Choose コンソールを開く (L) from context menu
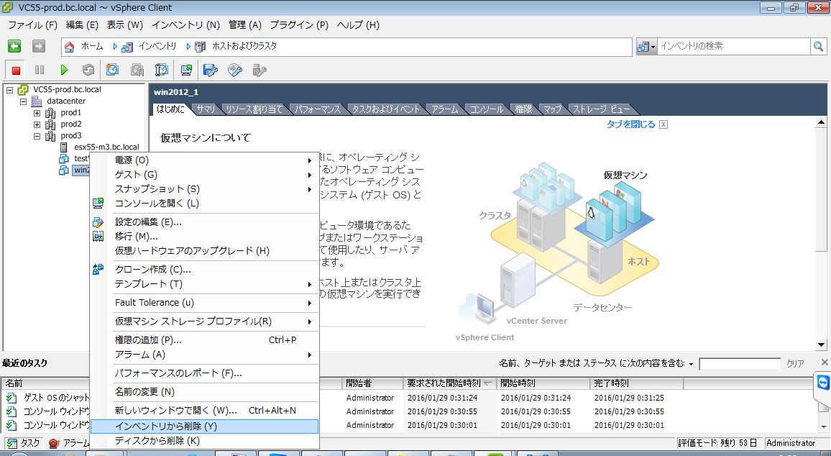Screen dimensions: 831x456 205,203
